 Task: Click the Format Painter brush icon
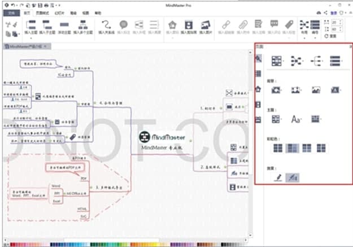pyautogui.click(x=15, y=24)
